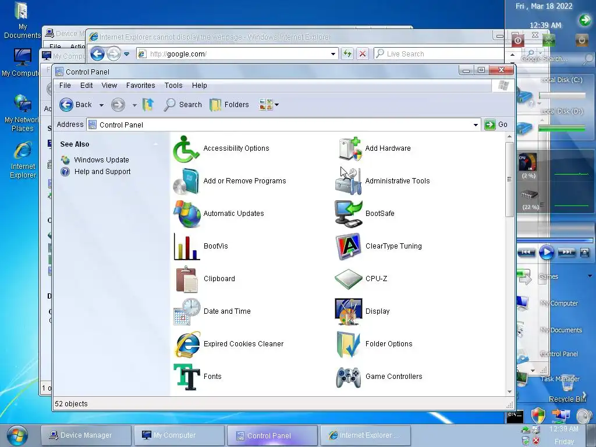Click the Live Search box
Viewport: 596px width, 447px height.
coord(439,54)
